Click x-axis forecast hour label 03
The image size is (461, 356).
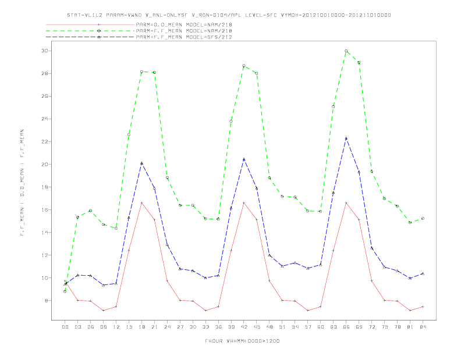click(77, 327)
